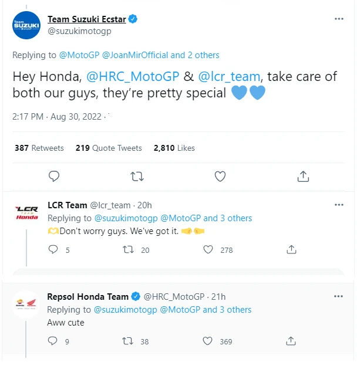357x369 pixels.
Task: Like the main Suzuki Ecstar tweet
Action: coord(220,176)
